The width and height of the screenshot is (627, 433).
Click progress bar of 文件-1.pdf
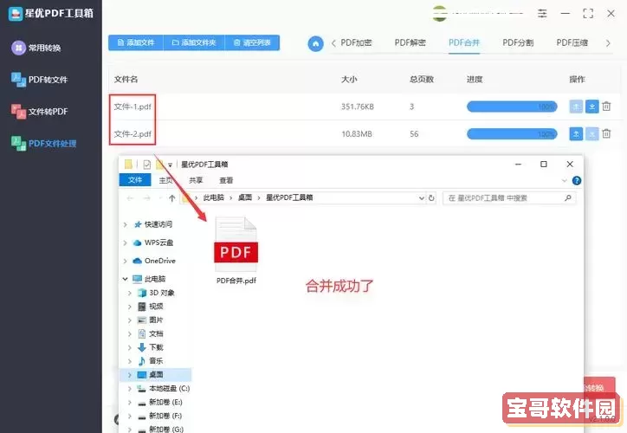click(512, 107)
